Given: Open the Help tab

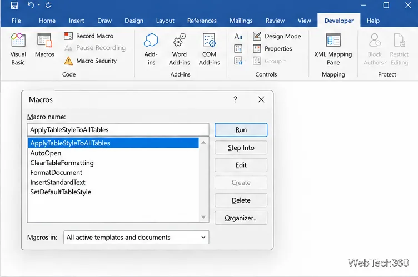Looking at the screenshot, I should coord(373,21).
